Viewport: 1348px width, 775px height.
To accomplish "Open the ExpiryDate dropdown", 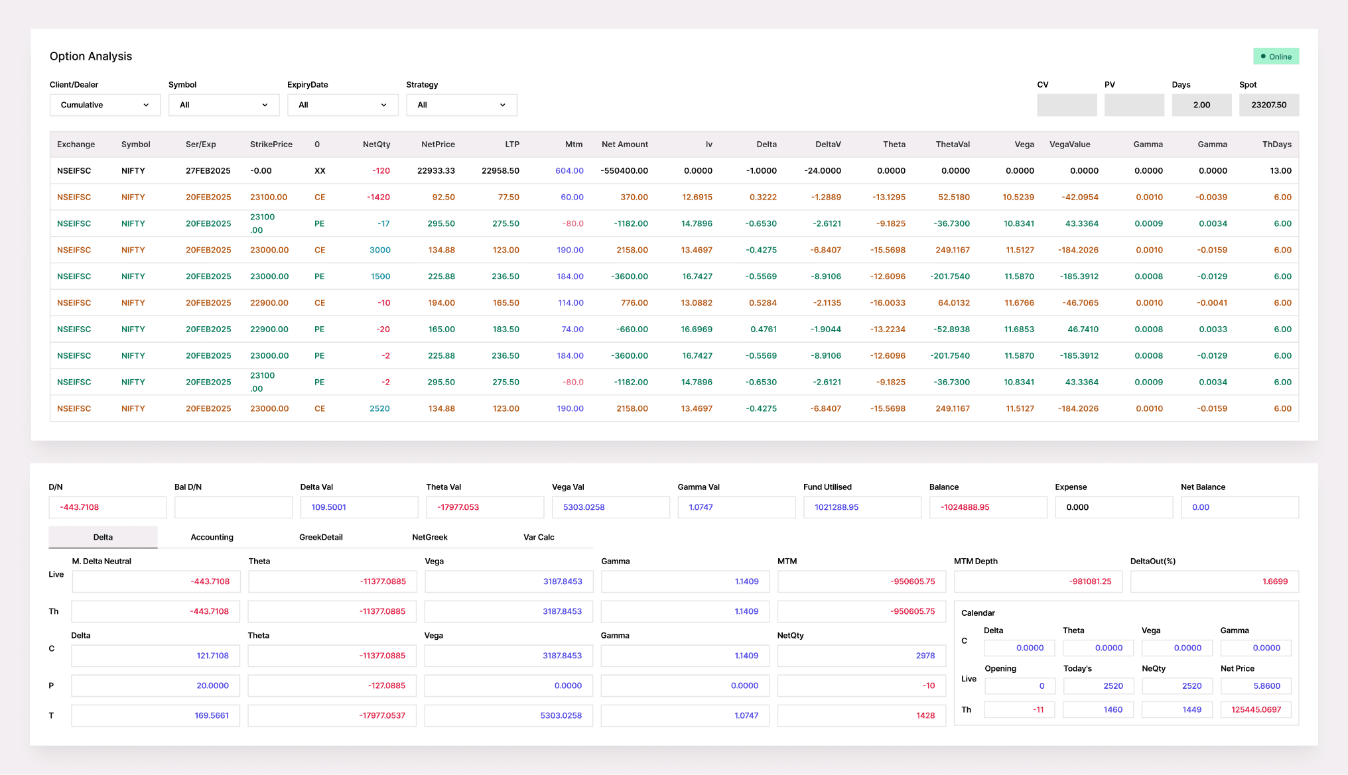I will point(342,105).
